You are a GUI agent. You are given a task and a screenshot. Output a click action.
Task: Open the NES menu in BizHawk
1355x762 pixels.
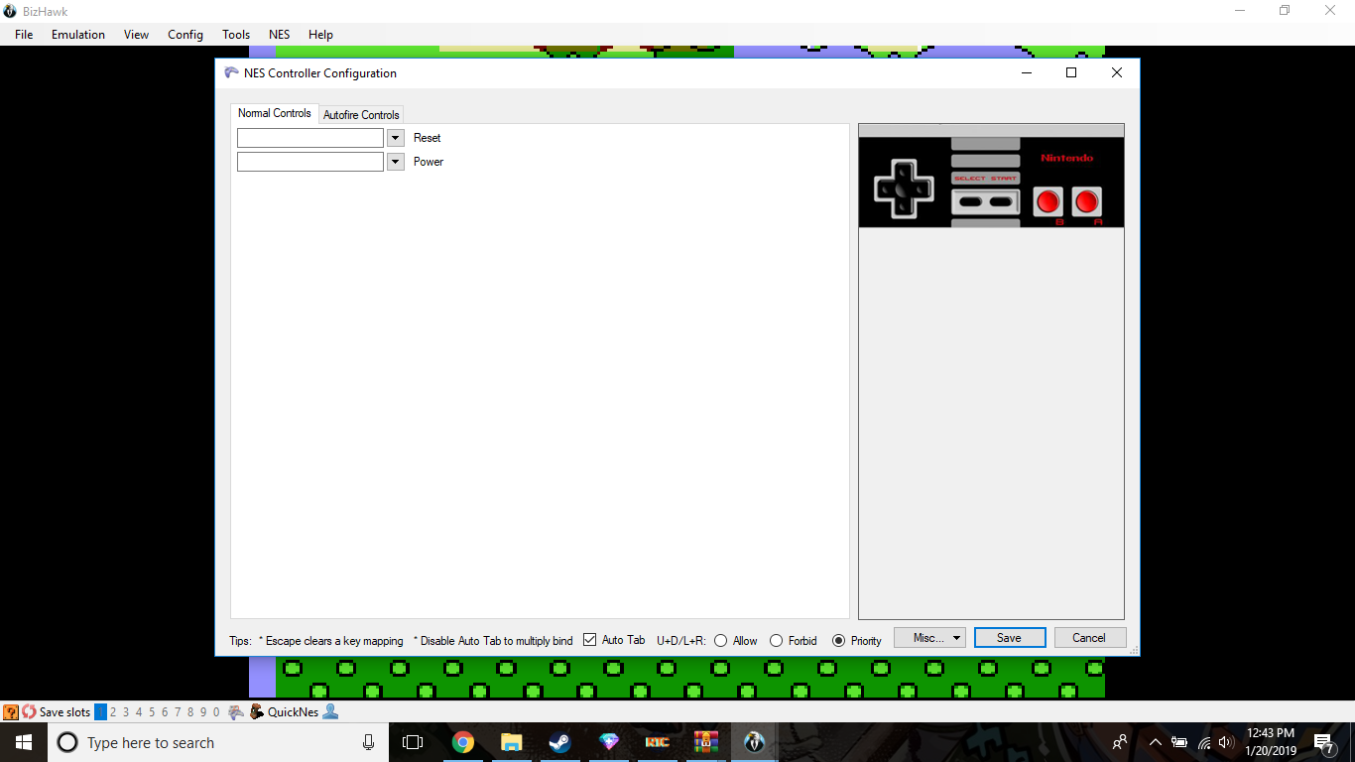[279, 34]
